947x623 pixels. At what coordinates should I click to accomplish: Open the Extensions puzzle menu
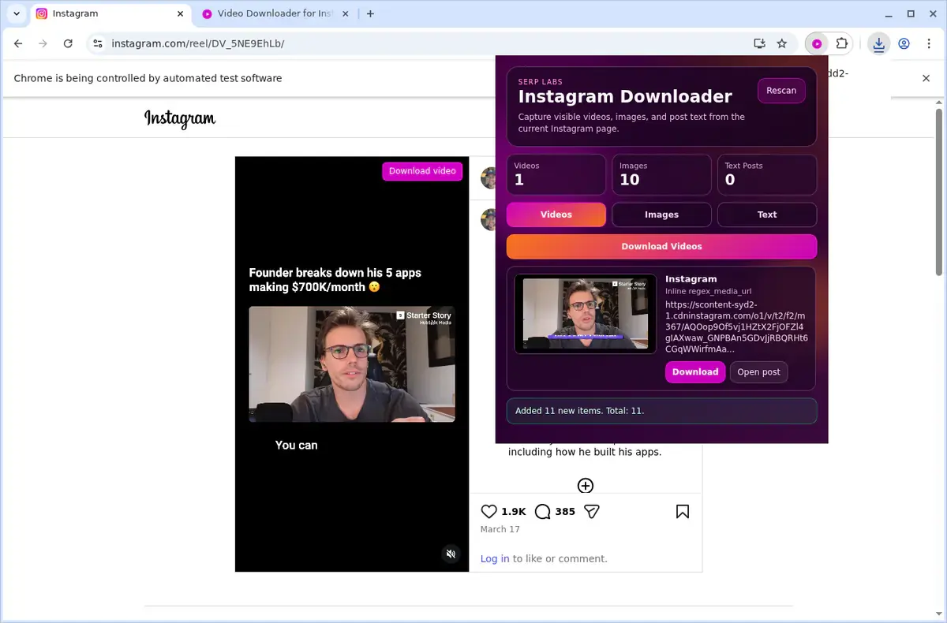pos(842,43)
